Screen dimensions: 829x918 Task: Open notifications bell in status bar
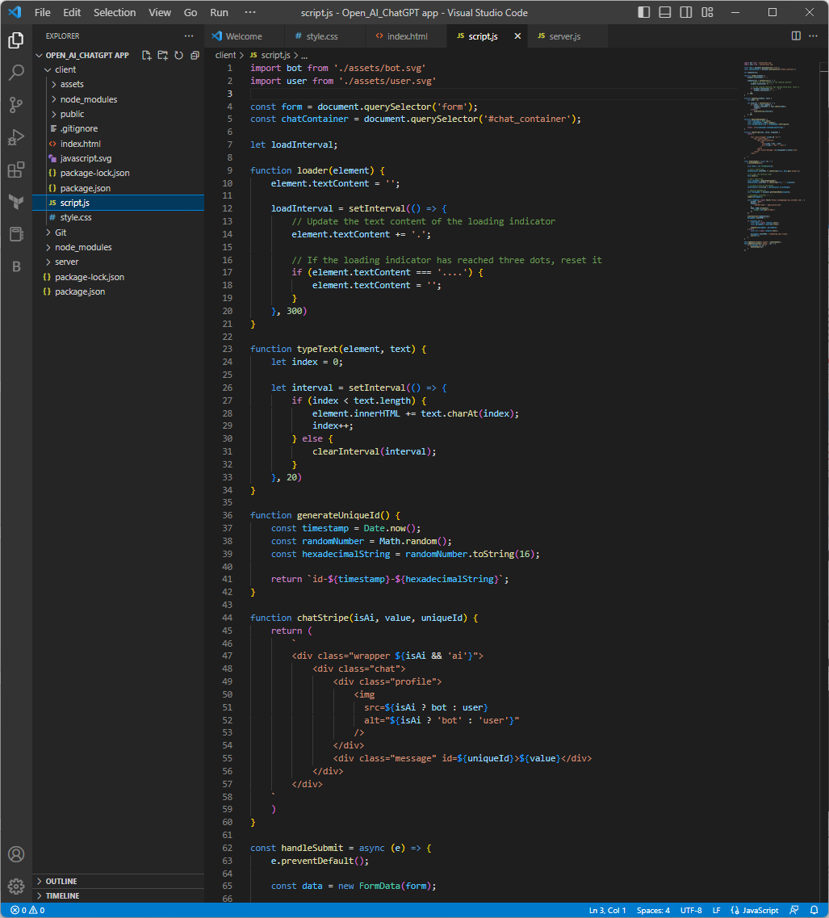tap(814, 911)
